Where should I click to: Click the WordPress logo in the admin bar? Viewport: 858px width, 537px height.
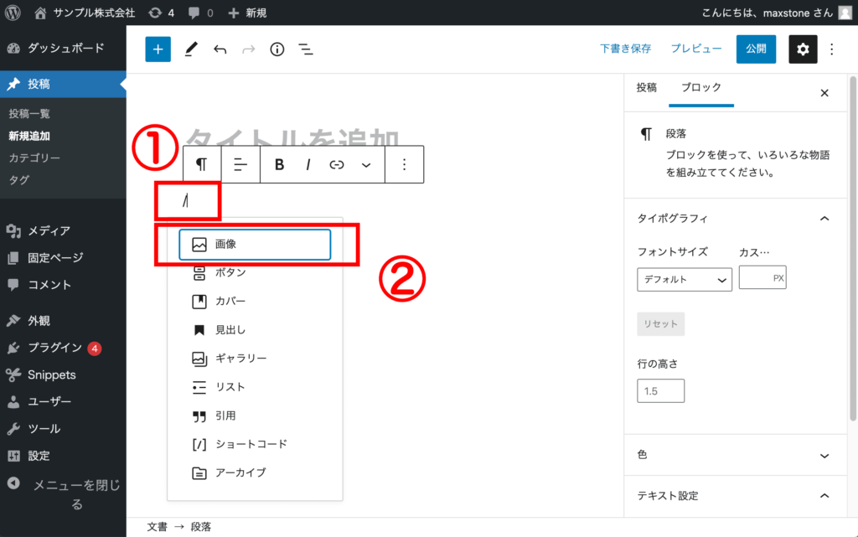12,12
